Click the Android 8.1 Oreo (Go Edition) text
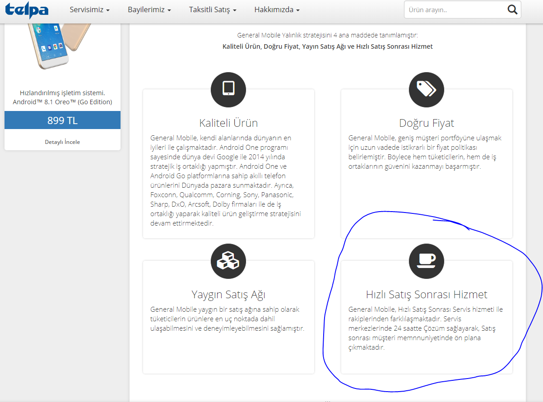This screenshot has height=402, width=543. pyautogui.click(x=62, y=102)
